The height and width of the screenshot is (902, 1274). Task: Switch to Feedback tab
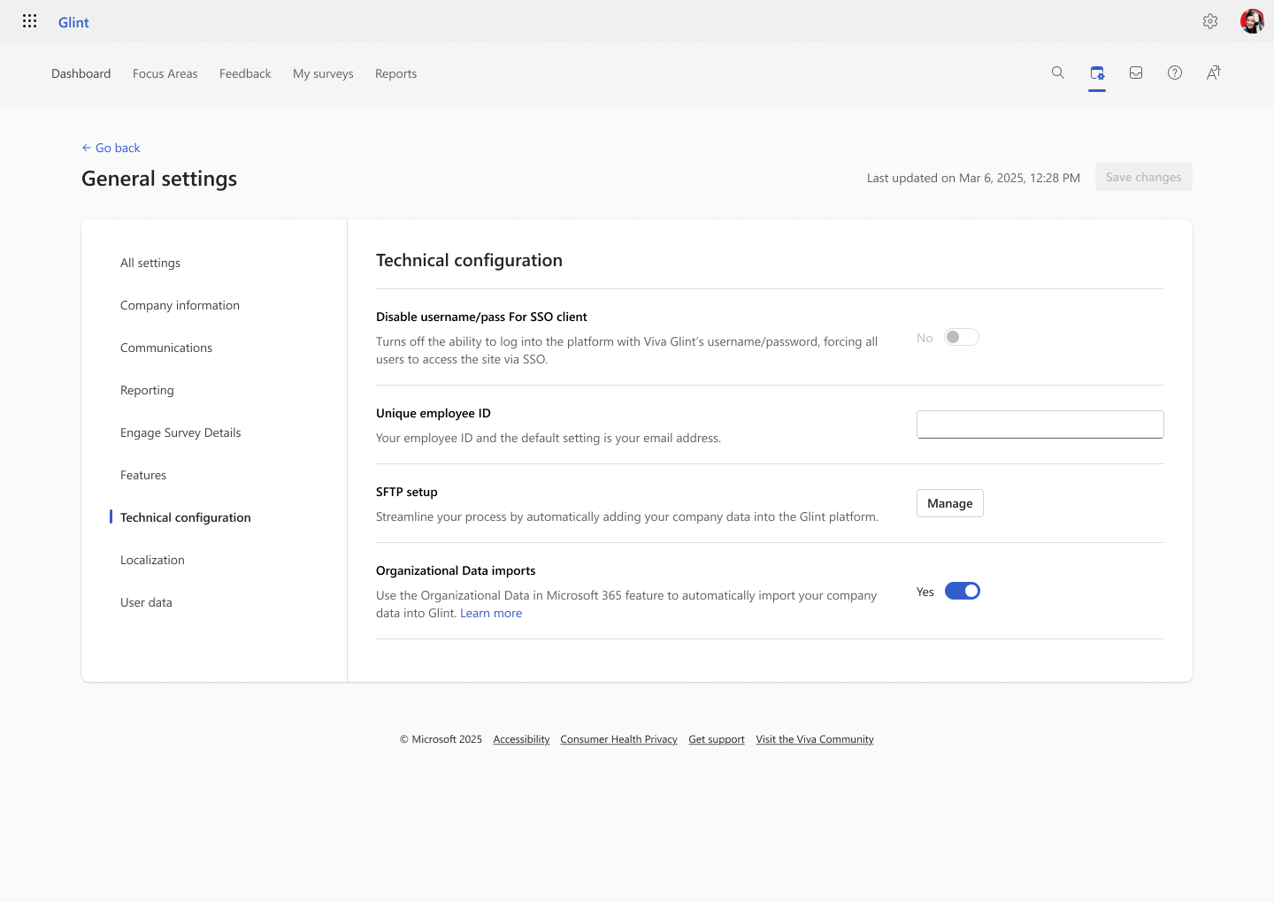click(x=245, y=73)
